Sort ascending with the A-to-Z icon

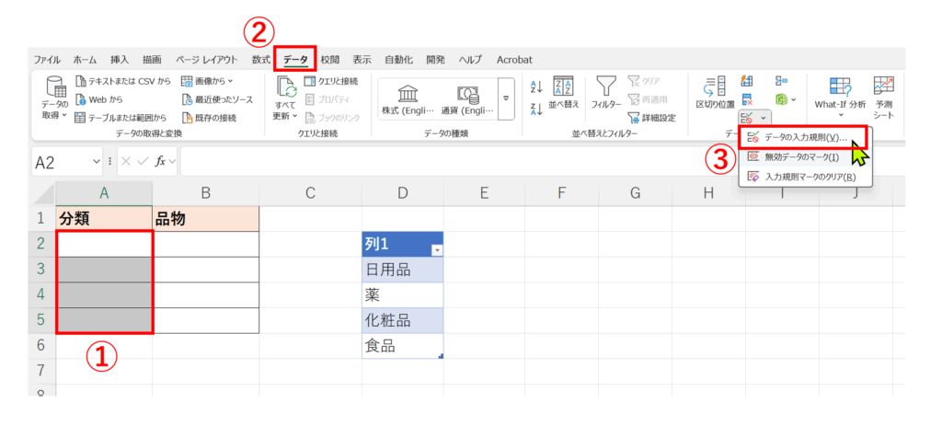click(x=536, y=87)
